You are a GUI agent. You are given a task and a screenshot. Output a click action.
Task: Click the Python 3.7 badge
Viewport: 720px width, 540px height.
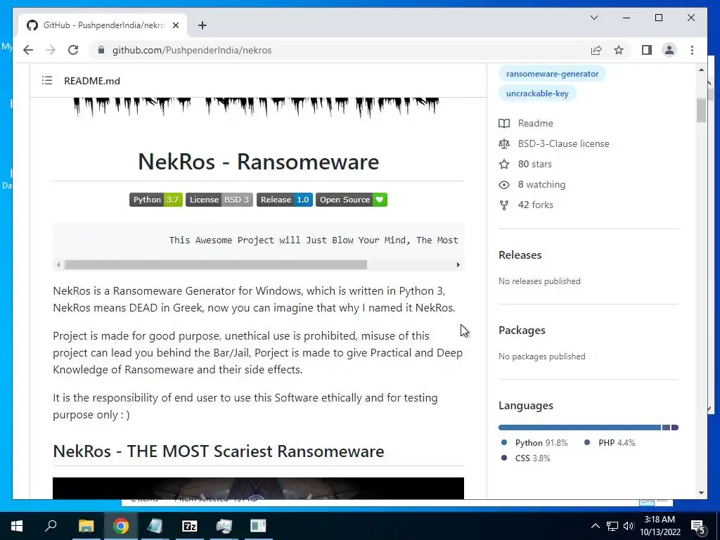pyautogui.click(x=155, y=200)
